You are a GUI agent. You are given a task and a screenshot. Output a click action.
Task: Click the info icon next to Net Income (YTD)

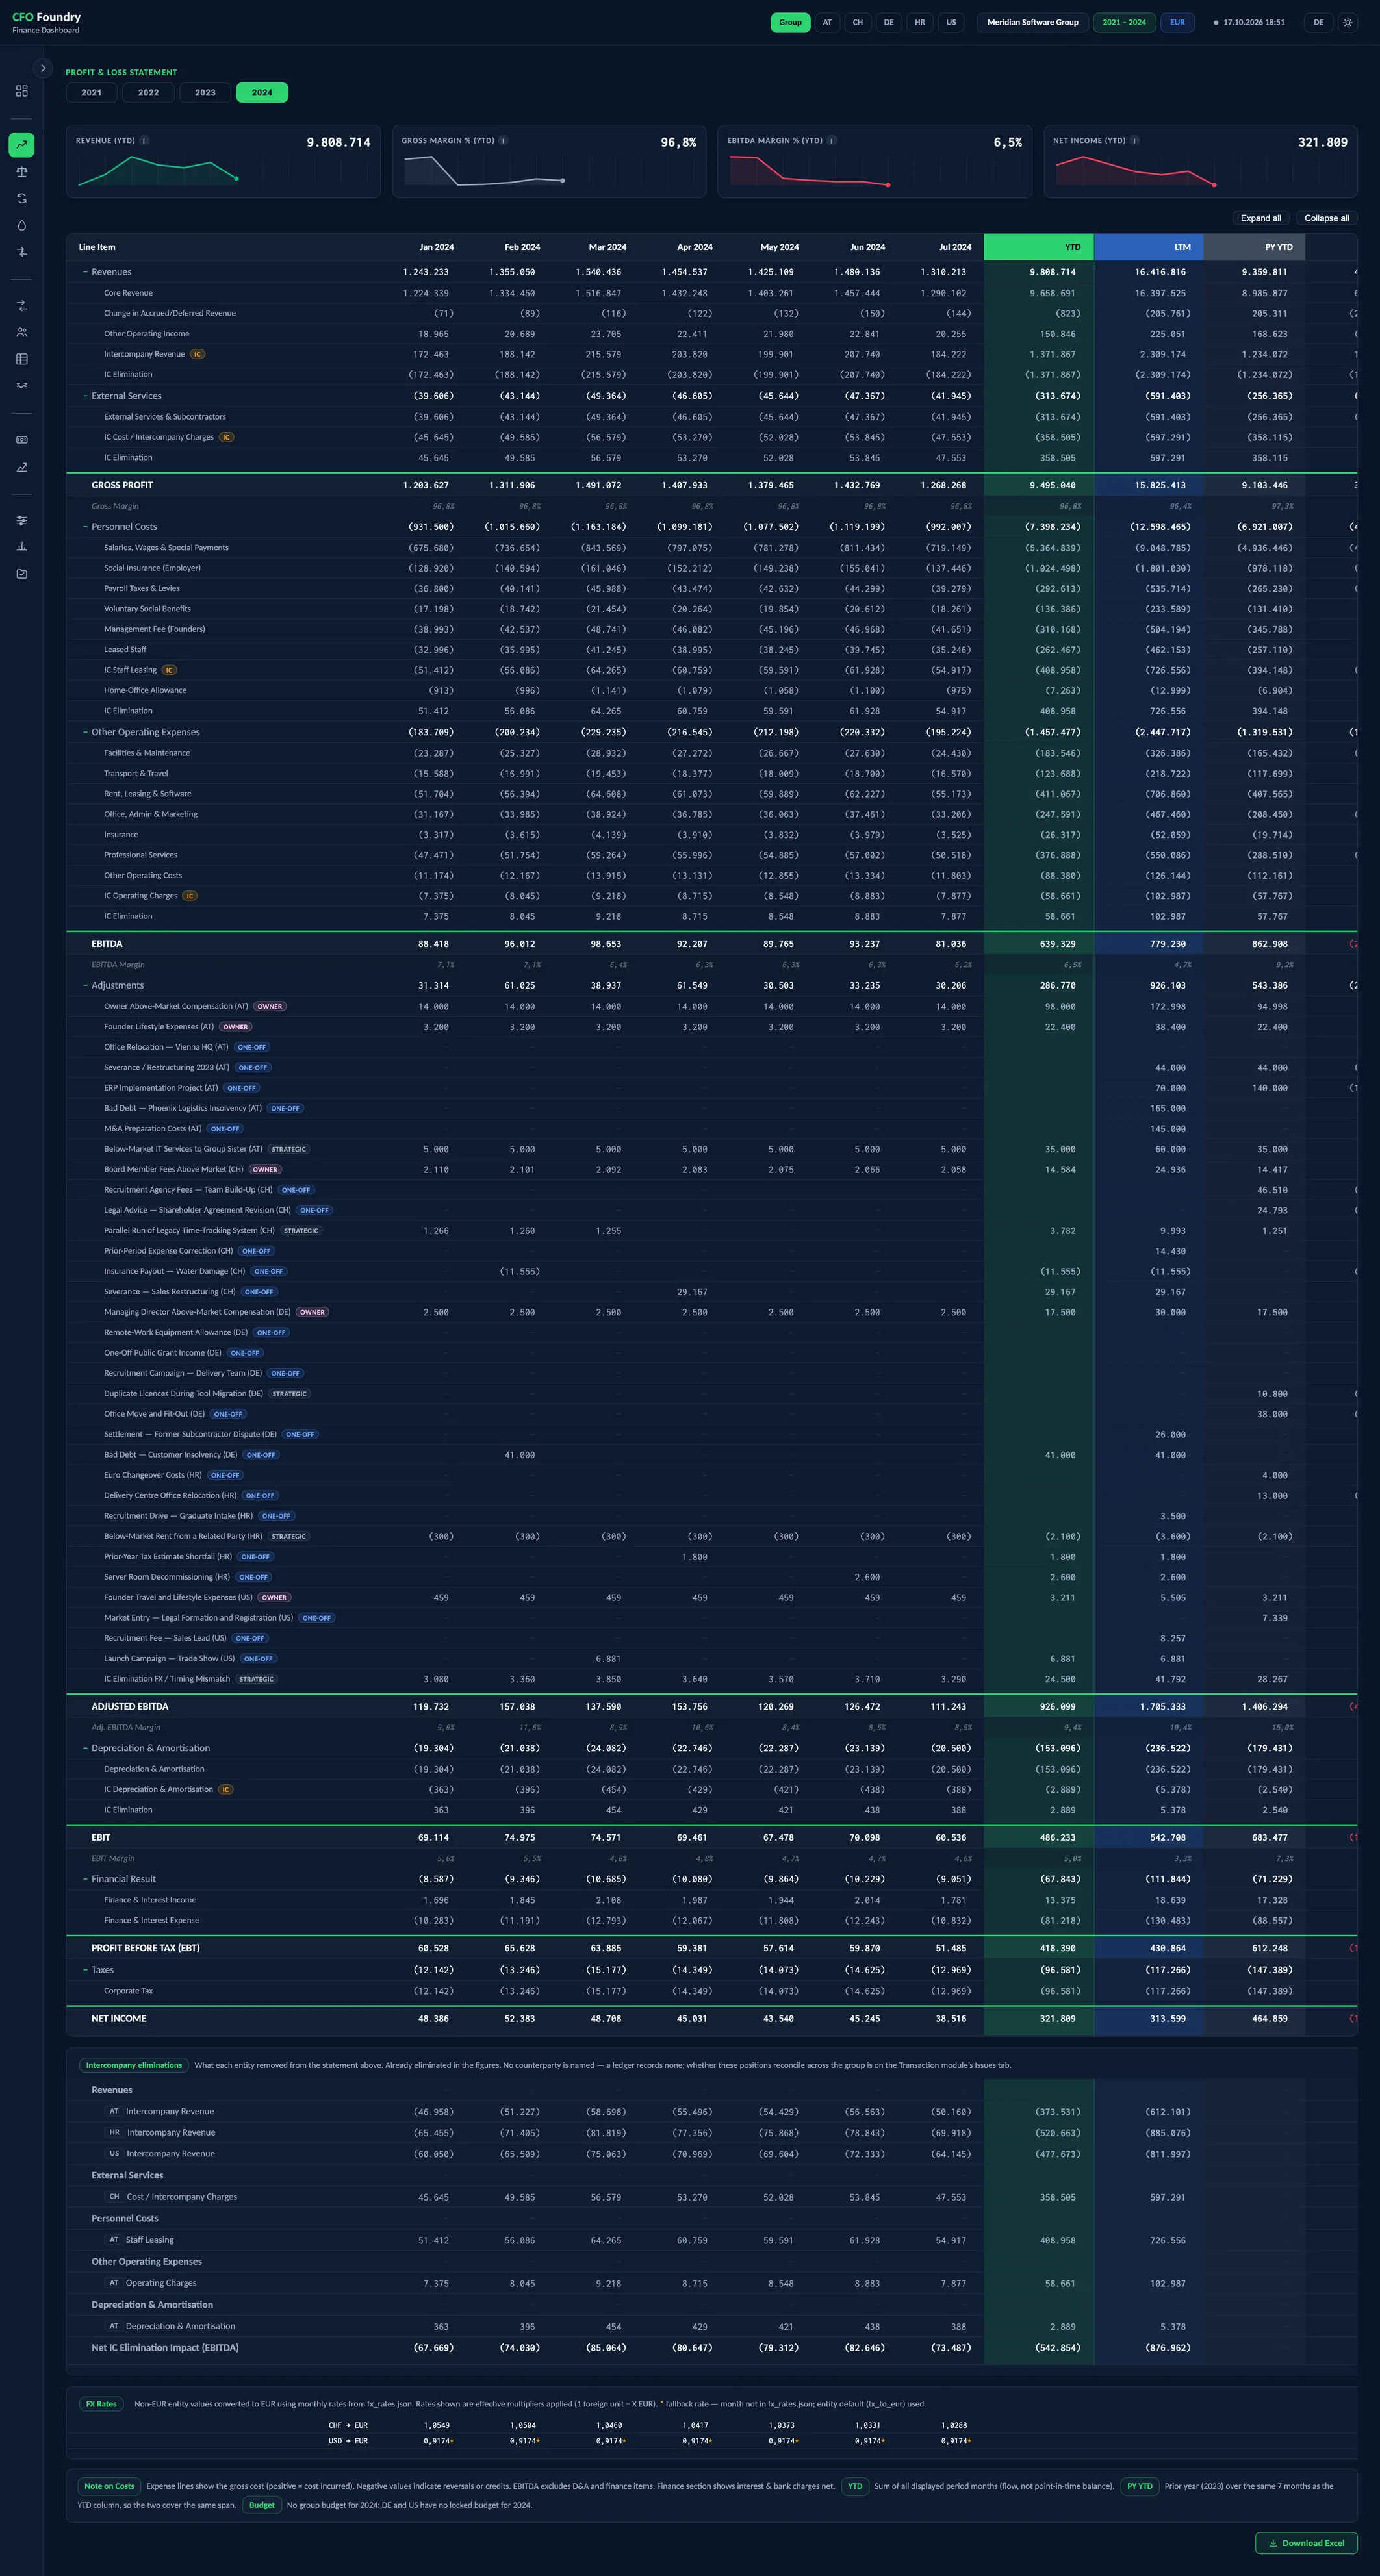(1134, 141)
